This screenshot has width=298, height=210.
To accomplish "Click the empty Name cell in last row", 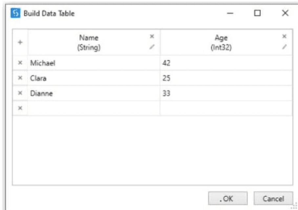I will click(x=94, y=108).
